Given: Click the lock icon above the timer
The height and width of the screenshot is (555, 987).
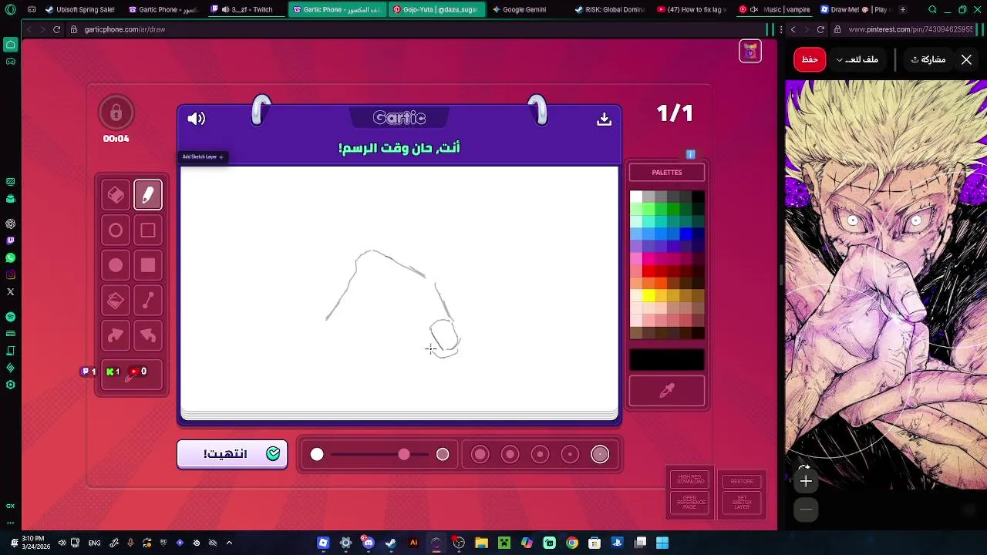Looking at the screenshot, I should (116, 113).
